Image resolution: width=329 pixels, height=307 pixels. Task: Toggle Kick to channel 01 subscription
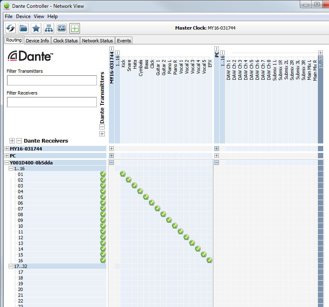[x=123, y=174]
